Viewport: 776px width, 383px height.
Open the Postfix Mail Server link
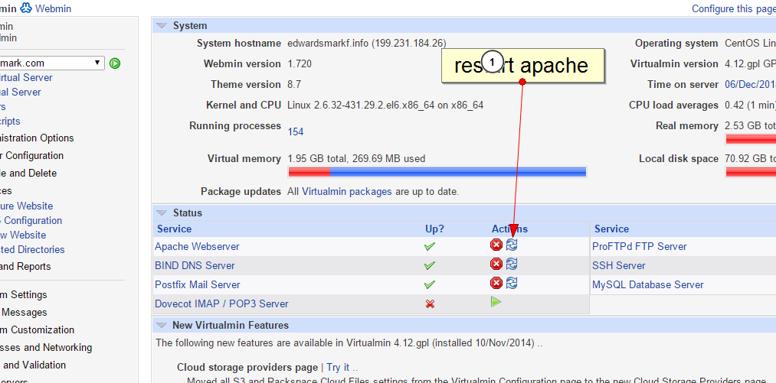[x=198, y=284]
